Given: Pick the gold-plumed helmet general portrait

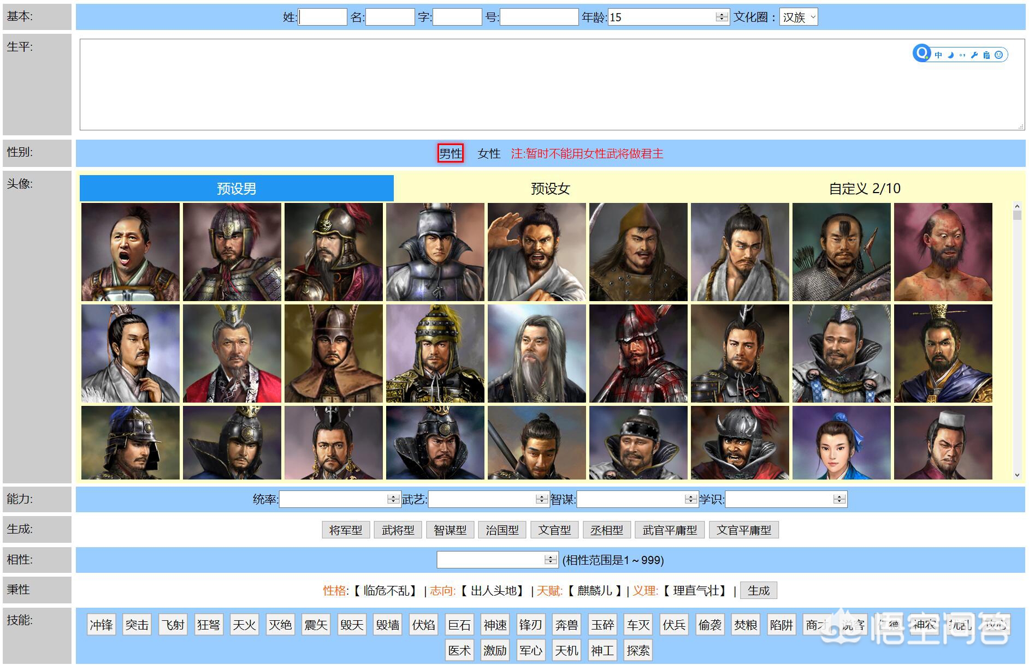Looking at the screenshot, I should click(x=435, y=354).
